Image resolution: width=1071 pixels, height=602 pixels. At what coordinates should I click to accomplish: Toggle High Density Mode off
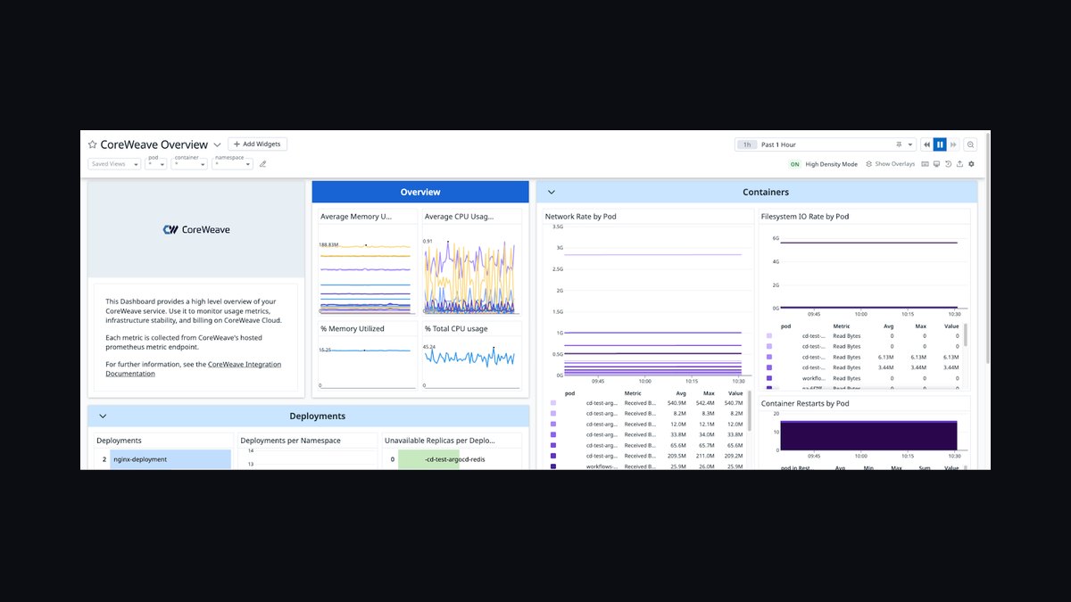[x=794, y=164]
